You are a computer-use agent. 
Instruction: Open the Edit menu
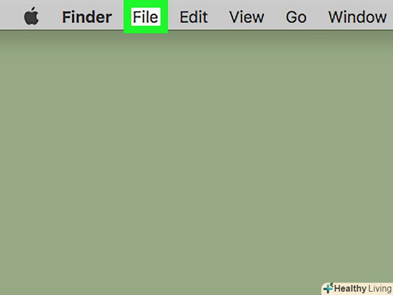pos(193,17)
